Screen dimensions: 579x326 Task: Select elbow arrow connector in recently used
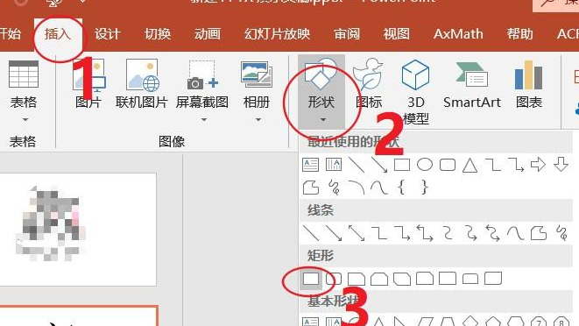click(x=516, y=165)
